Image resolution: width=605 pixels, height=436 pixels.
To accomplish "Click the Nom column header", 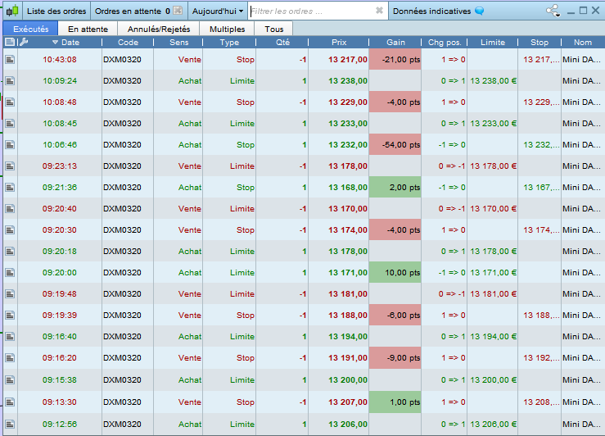I will coord(583,42).
